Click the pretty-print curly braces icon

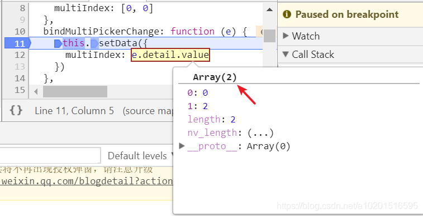(16, 111)
